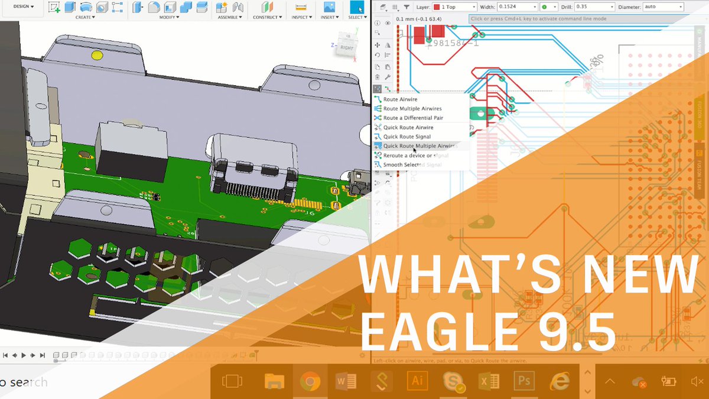Open File Explorer from the taskbar
Viewport: 709px width, 399px height.
(275, 382)
